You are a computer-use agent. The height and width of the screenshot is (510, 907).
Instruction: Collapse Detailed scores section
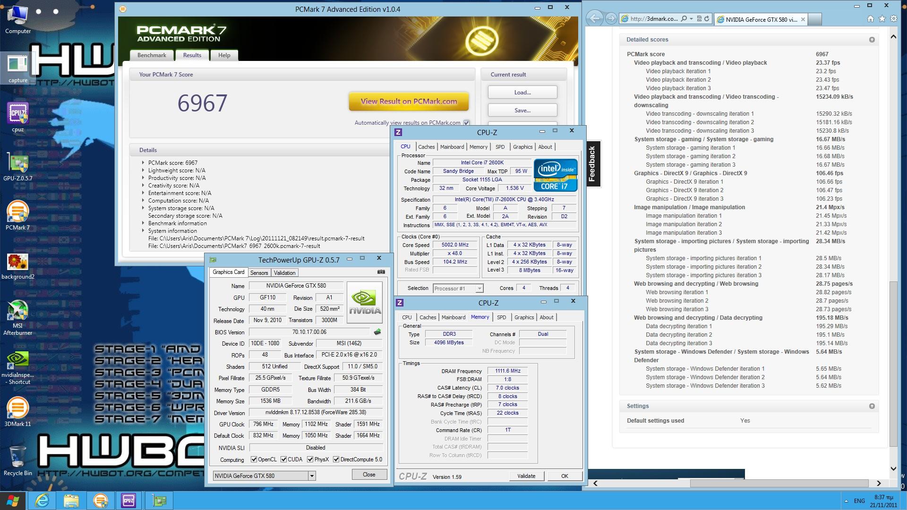click(872, 40)
